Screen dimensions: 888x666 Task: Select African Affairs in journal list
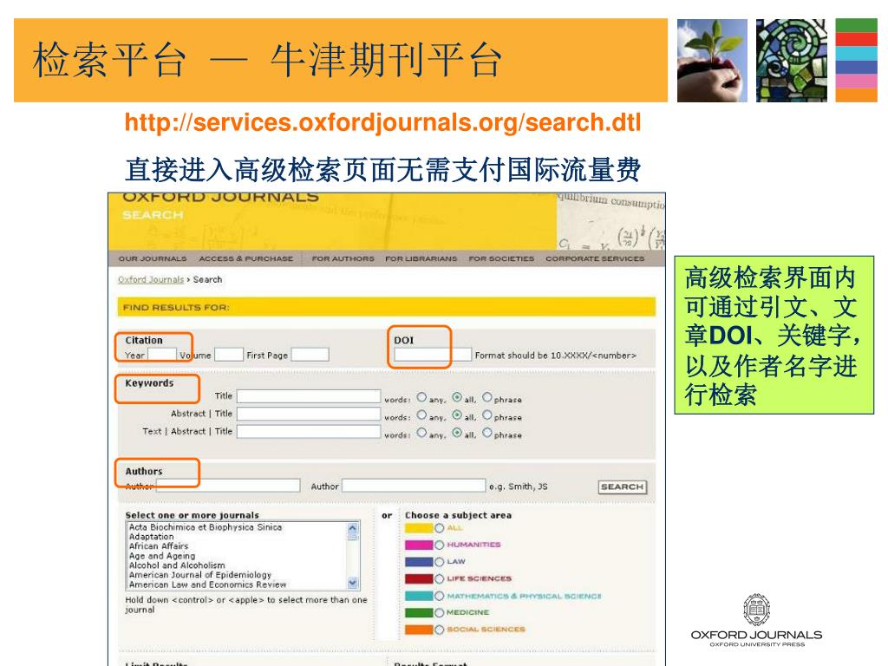[x=159, y=546]
